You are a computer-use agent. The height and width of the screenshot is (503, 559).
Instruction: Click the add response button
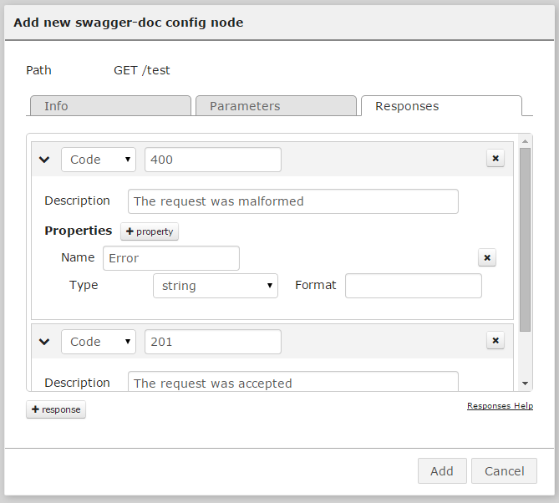point(56,409)
